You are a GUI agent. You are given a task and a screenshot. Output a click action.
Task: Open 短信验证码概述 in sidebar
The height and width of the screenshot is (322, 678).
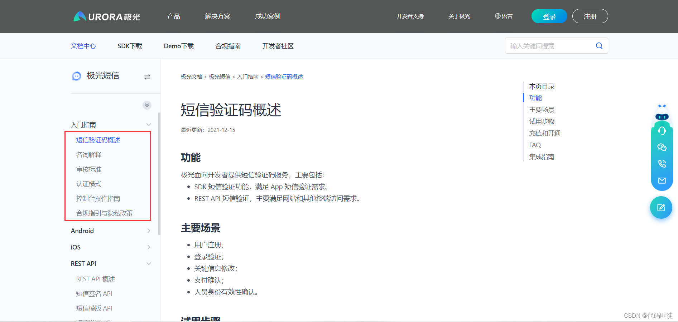[98, 140]
